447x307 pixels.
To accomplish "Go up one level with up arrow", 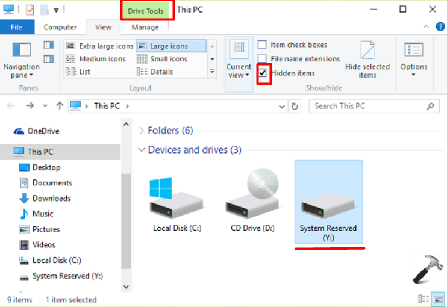I will (x=60, y=106).
